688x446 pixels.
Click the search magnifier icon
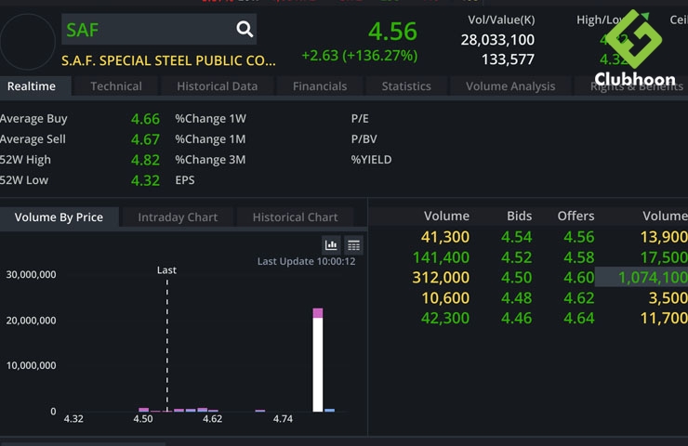245,30
